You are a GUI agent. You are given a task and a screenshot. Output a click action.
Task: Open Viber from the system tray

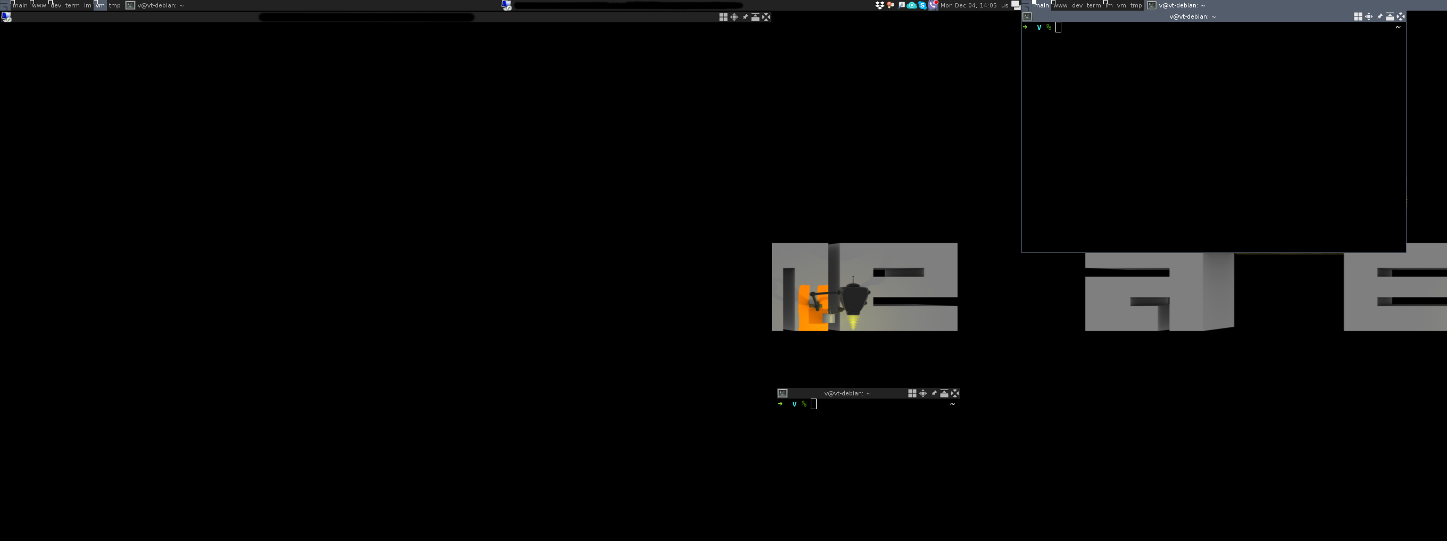pos(933,5)
